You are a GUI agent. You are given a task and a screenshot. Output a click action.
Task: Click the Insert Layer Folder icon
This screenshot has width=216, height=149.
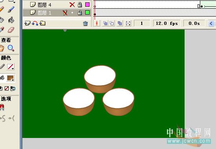tap(42, 23)
